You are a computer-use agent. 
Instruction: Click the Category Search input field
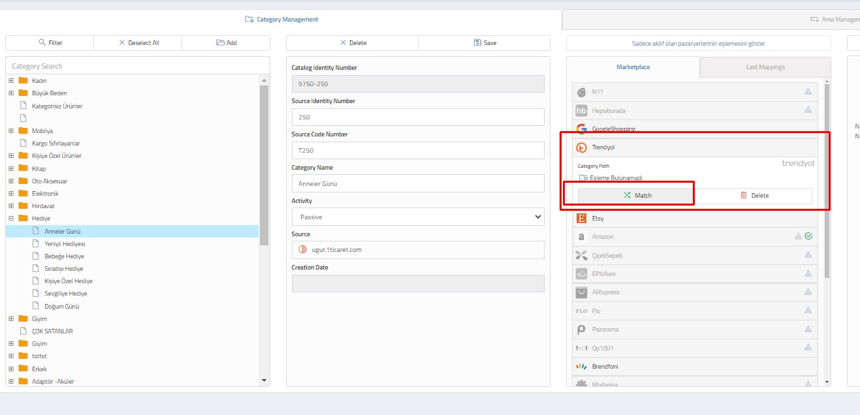137,66
